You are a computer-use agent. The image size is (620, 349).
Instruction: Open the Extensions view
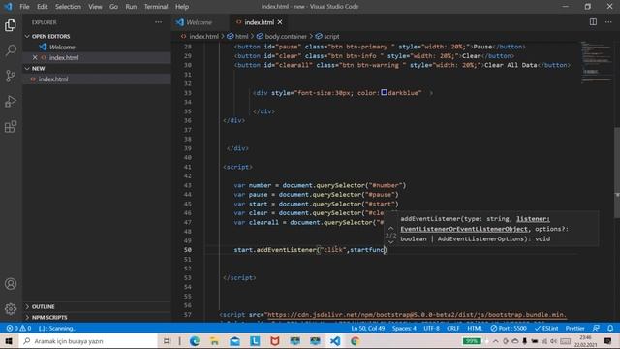[11, 127]
